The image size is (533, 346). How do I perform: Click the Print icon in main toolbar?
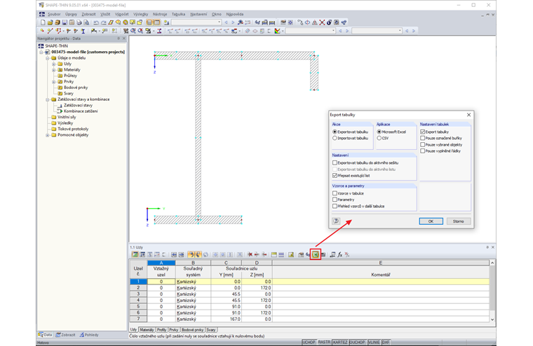pos(79,22)
